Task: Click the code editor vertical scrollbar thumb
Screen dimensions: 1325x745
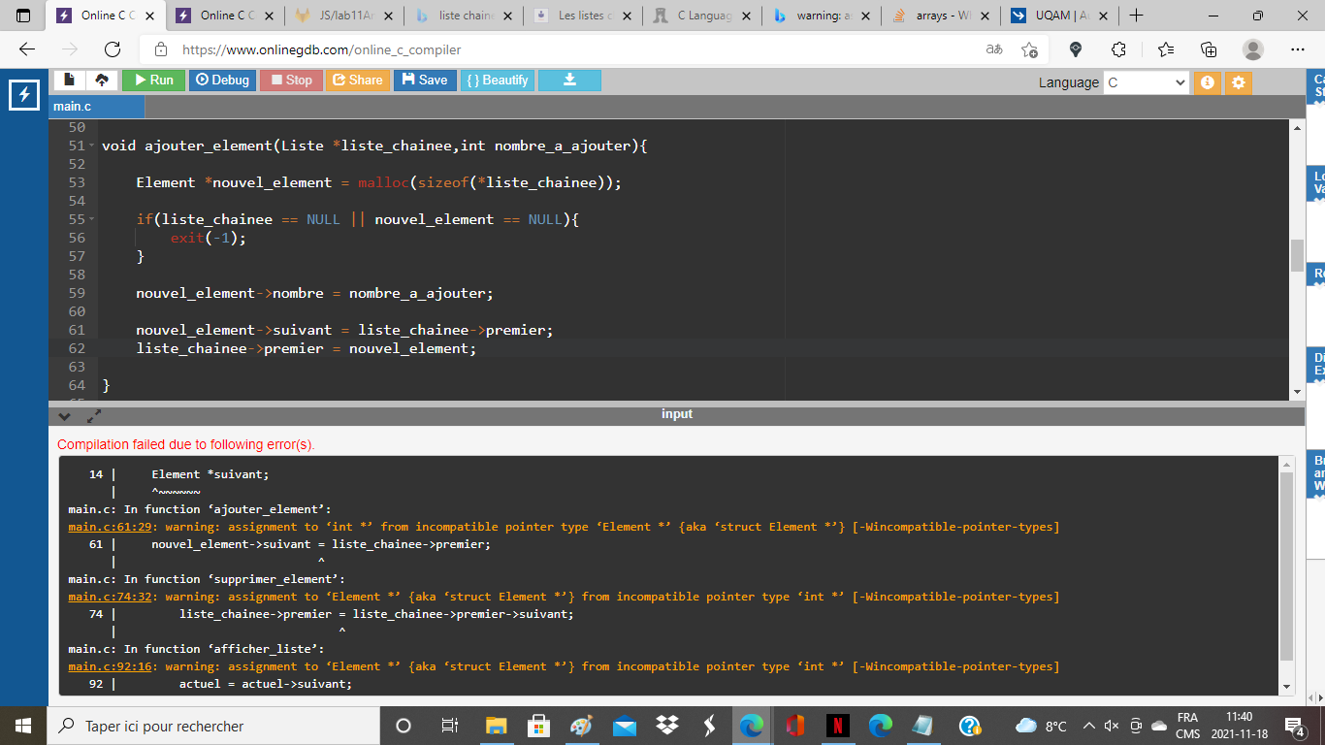Action: click(x=1297, y=255)
